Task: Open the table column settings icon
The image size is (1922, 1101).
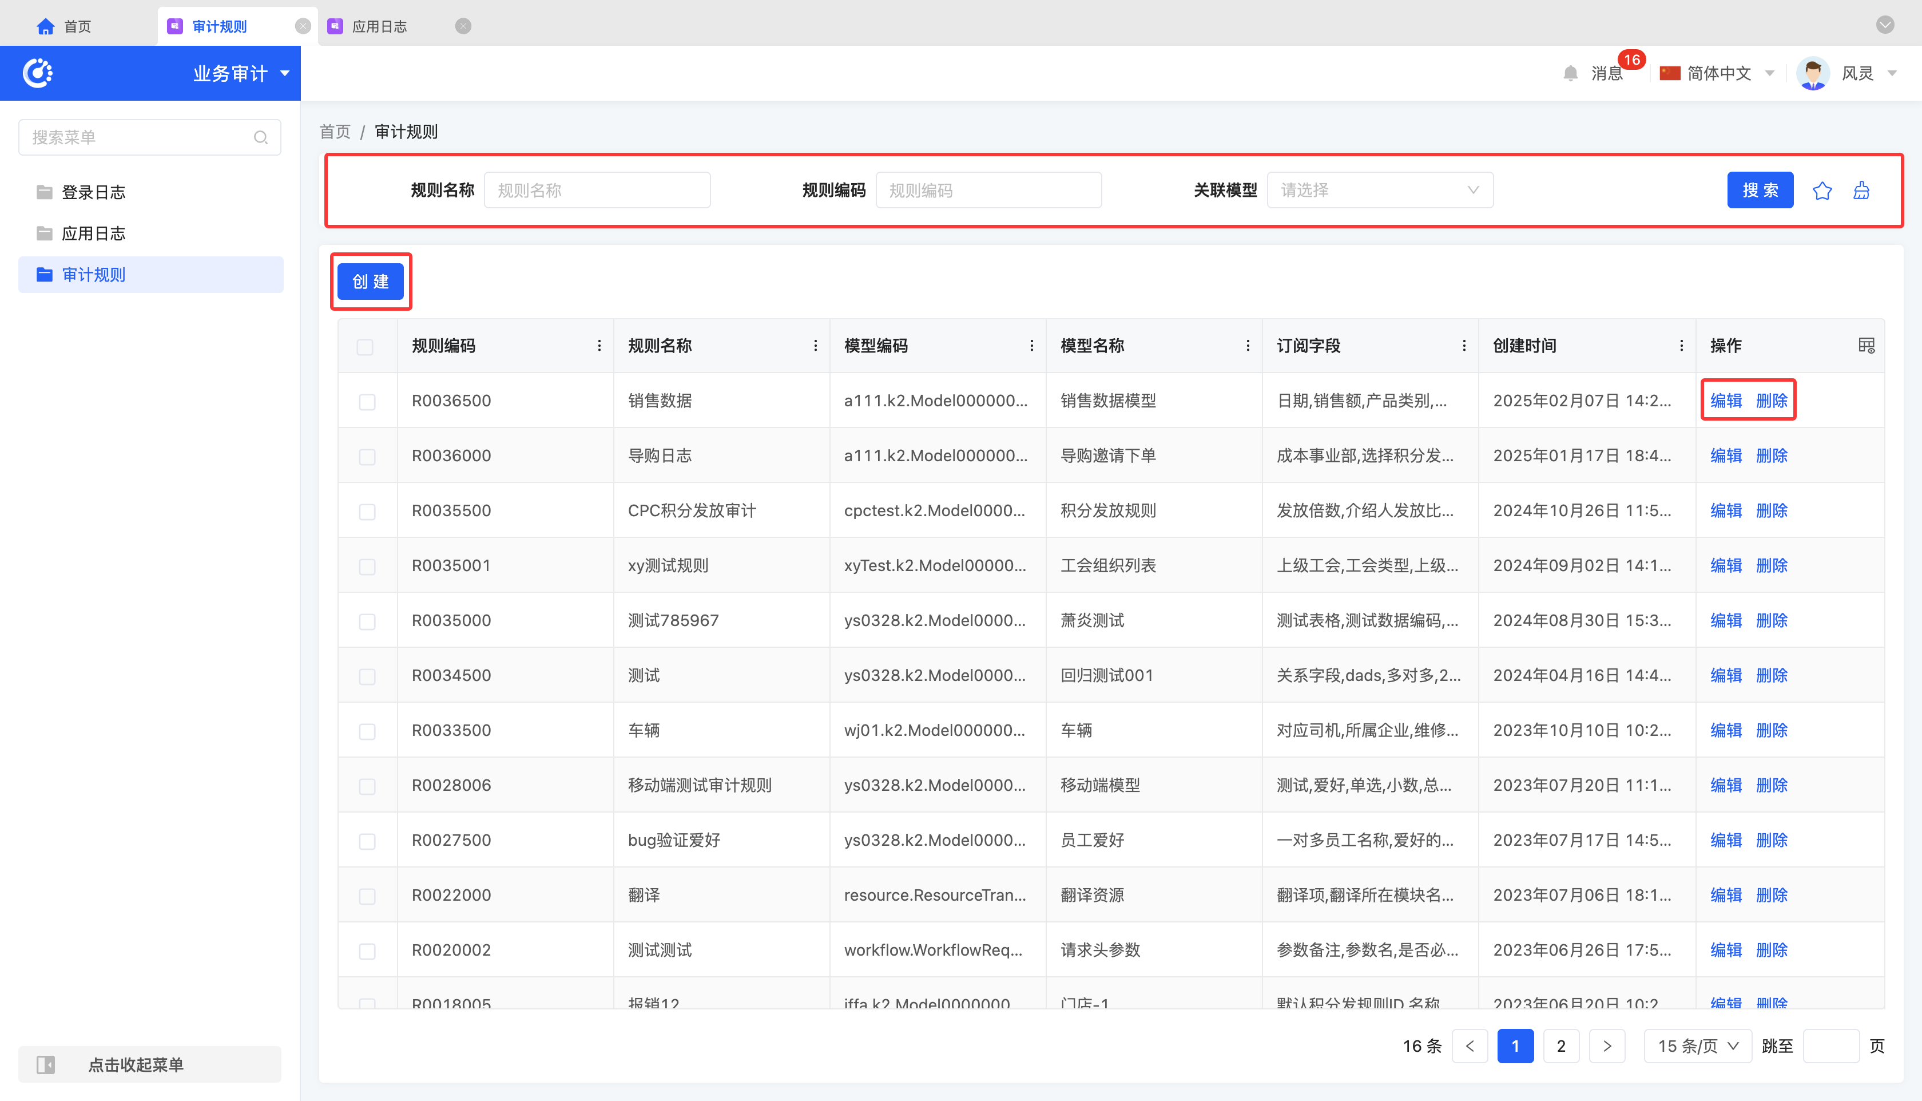Action: pyautogui.click(x=1866, y=346)
